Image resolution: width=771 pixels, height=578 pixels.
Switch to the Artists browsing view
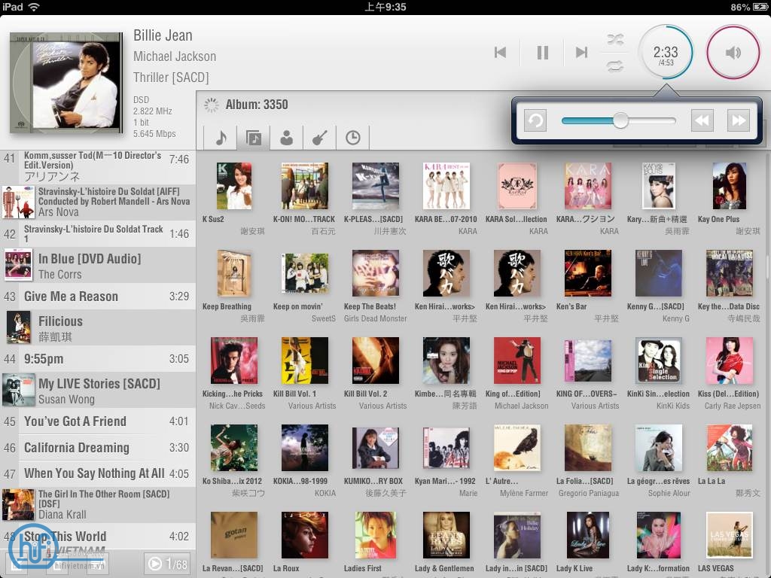pos(286,138)
